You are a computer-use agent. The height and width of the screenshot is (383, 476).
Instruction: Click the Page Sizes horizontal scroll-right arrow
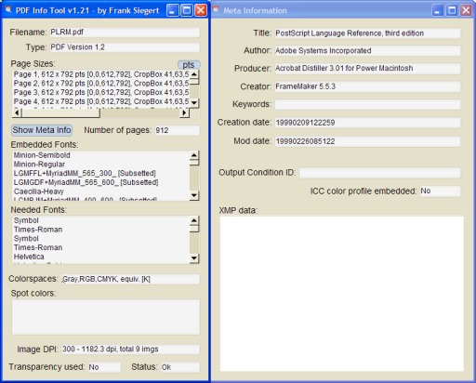tap(184, 113)
